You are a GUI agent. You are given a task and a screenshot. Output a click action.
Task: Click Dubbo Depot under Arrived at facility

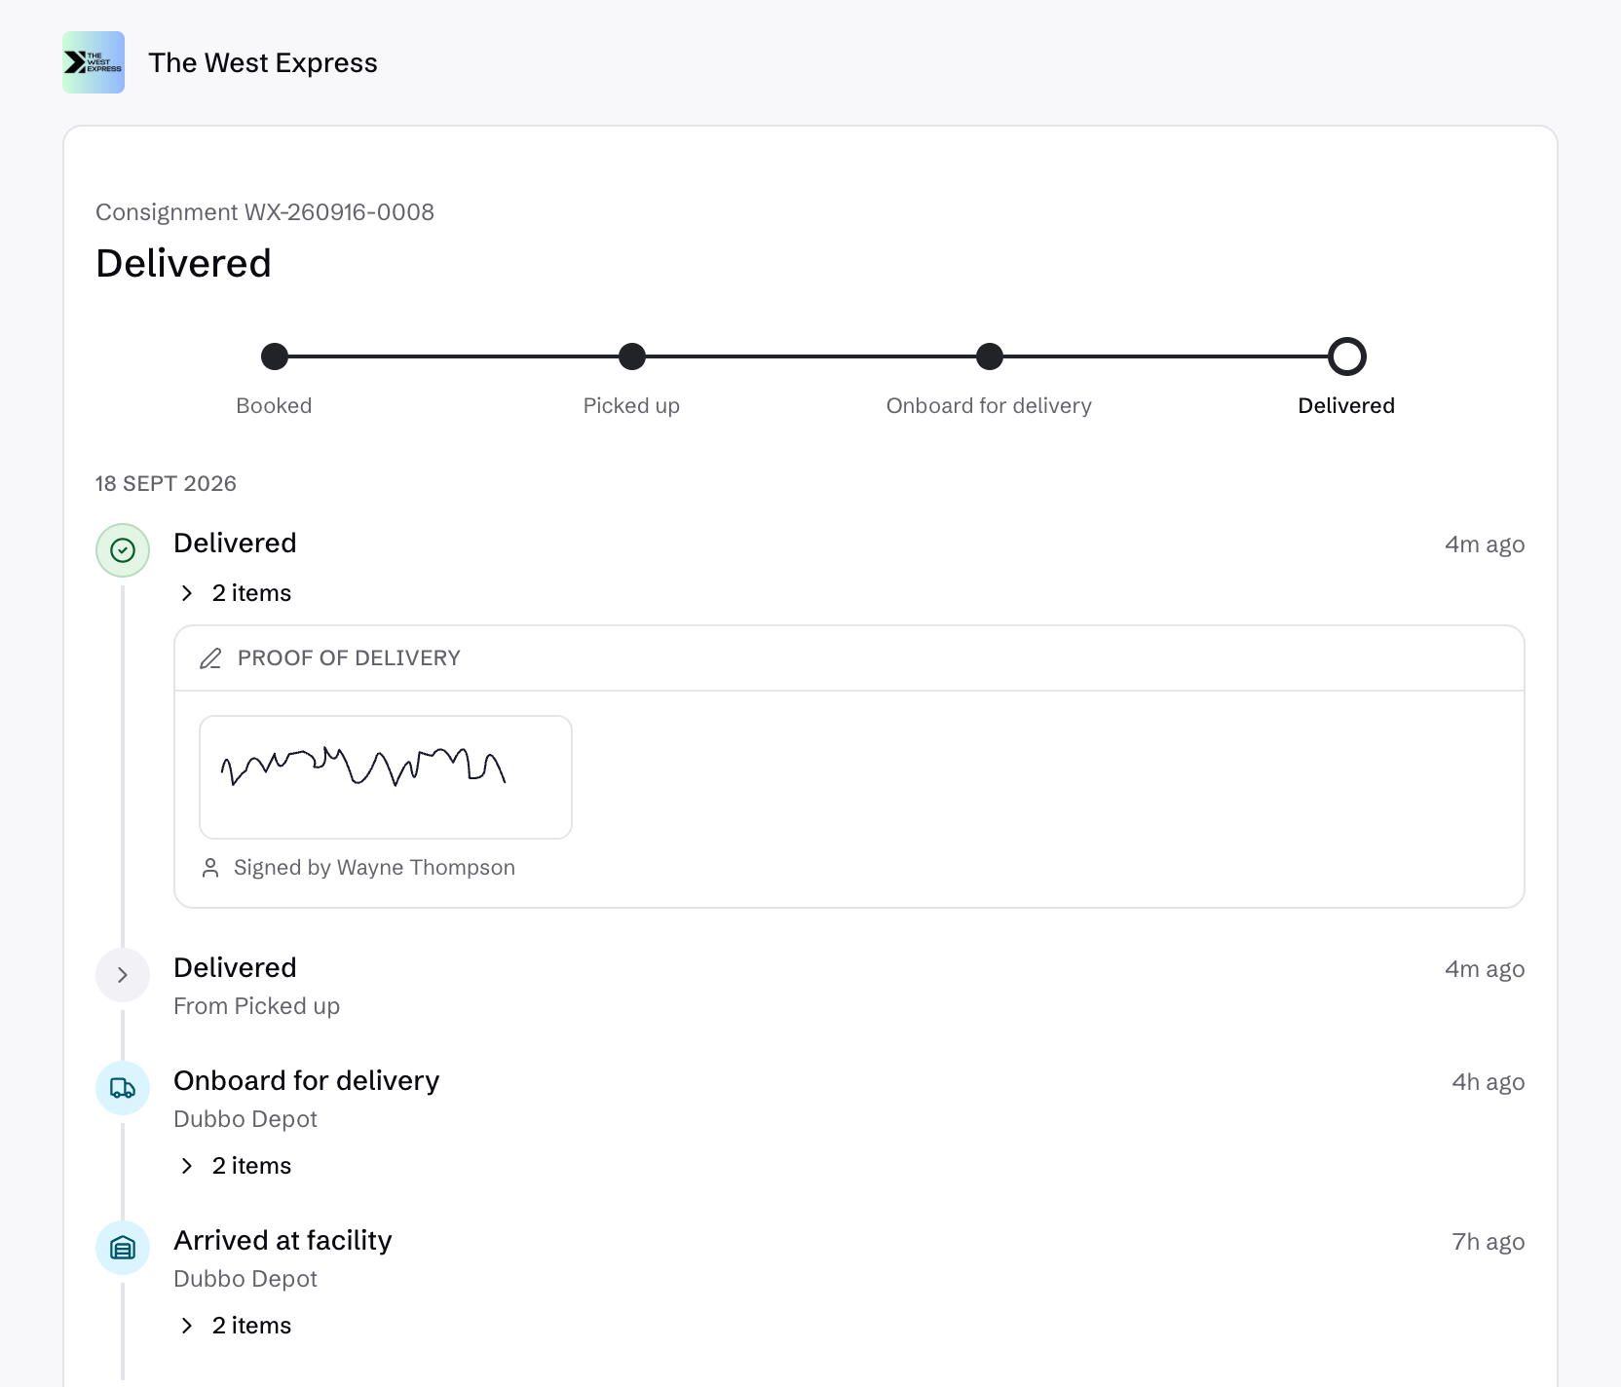245,1279
